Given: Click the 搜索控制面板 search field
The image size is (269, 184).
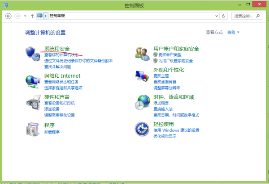Looking at the screenshot, I should coord(247,16).
